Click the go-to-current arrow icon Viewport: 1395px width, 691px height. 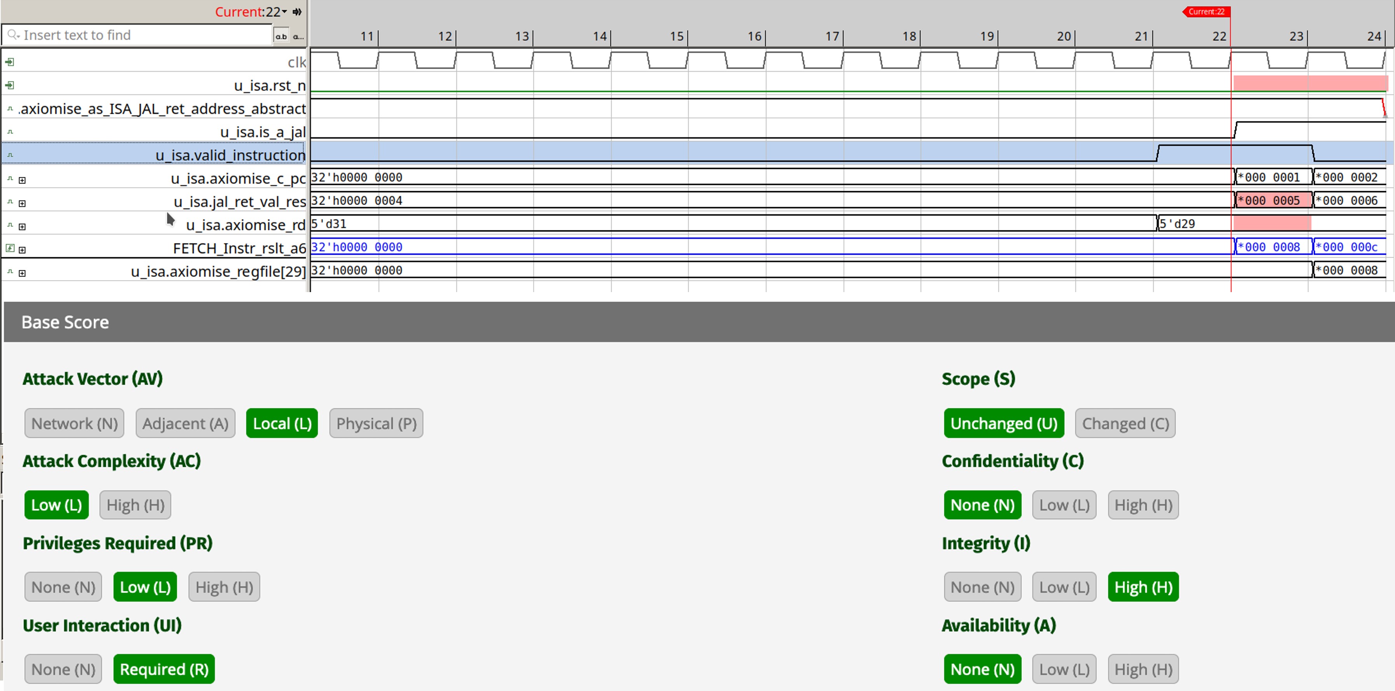click(297, 12)
